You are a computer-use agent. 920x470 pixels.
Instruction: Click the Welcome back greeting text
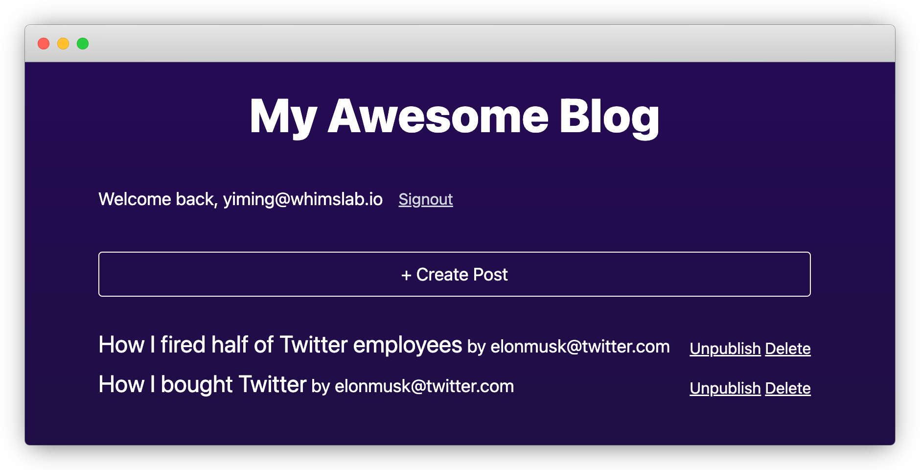(x=158, y=199)
